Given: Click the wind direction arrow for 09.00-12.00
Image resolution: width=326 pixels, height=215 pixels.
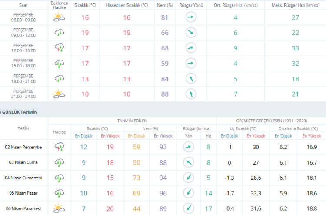Looking at the screenshot, I should pos(191,33).
